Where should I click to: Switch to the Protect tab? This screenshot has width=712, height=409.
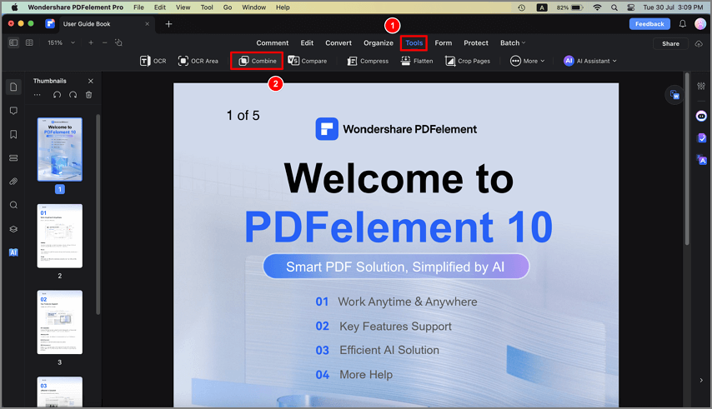coord(476,42)
